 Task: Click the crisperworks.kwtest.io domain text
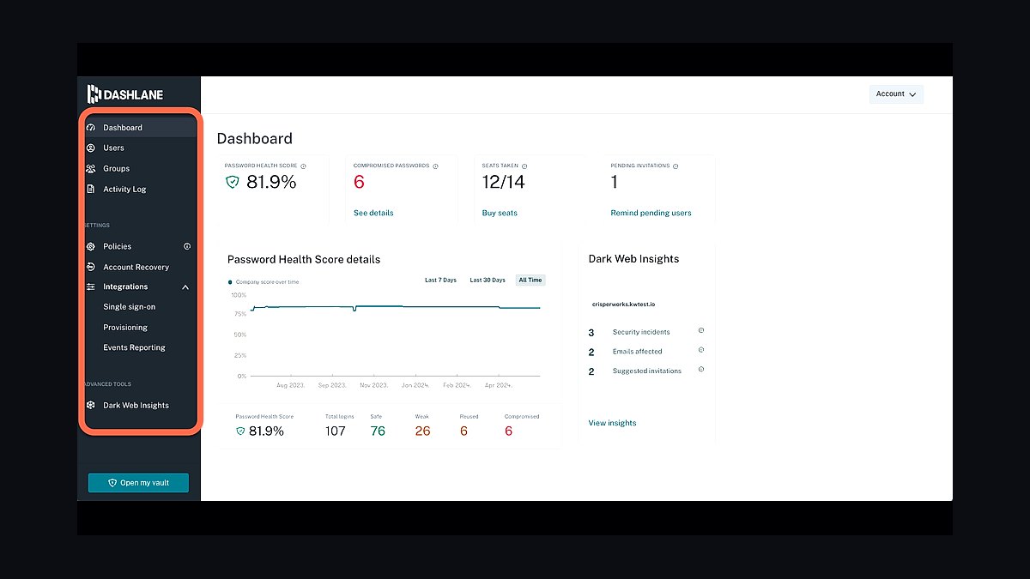point(624,305)
